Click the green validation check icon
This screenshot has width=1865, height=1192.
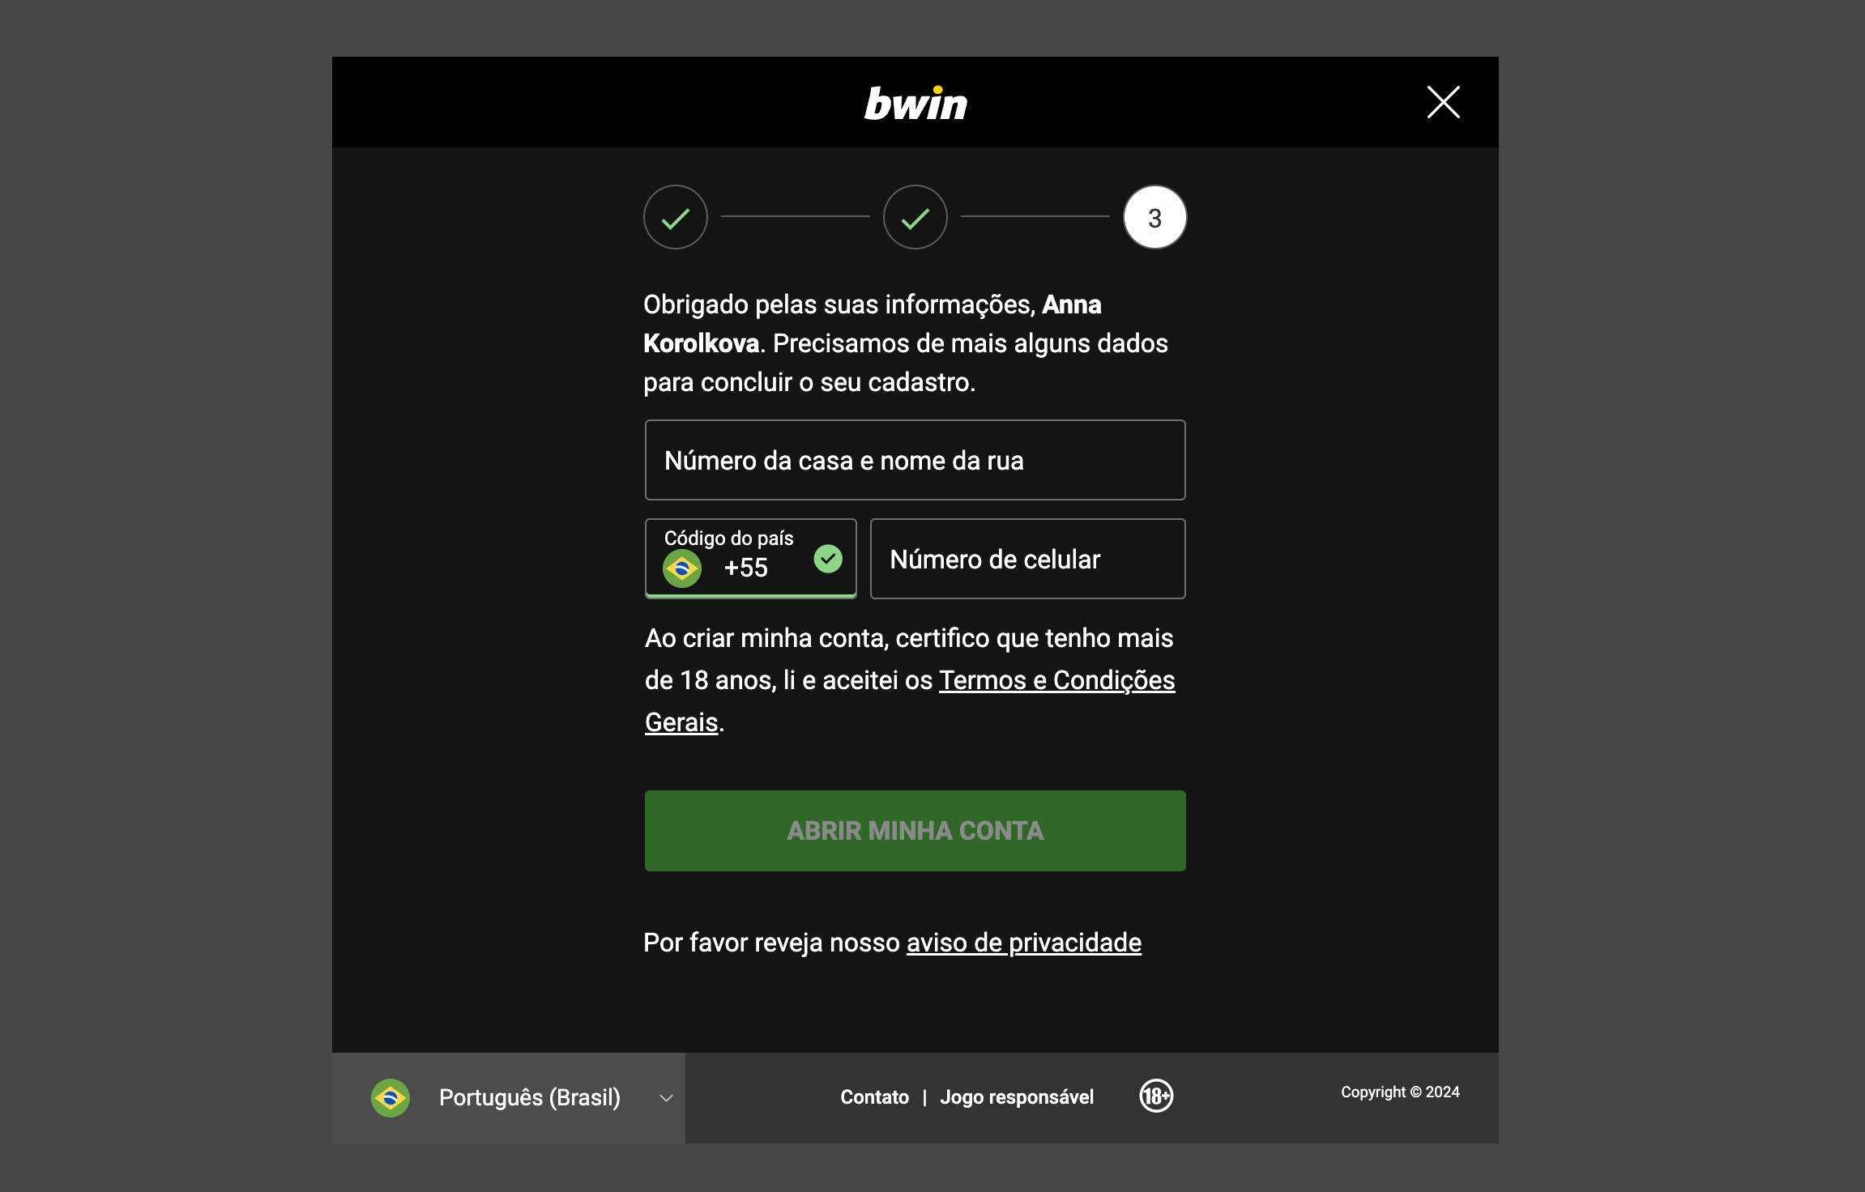point(828,559)
